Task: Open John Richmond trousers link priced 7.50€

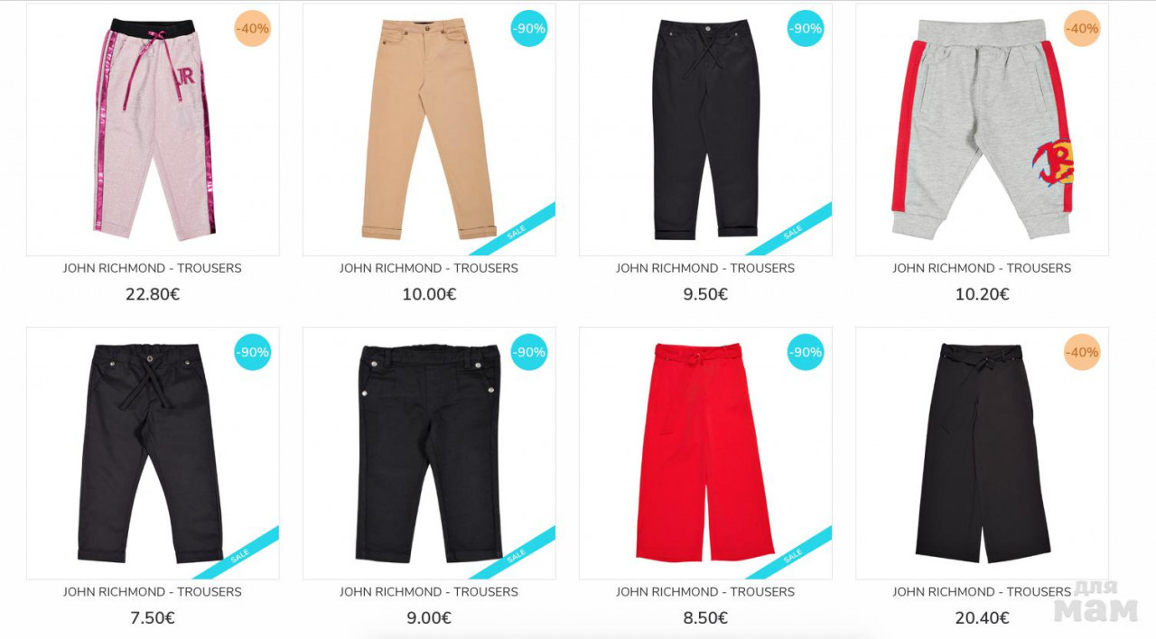Action: coord(153,592)
